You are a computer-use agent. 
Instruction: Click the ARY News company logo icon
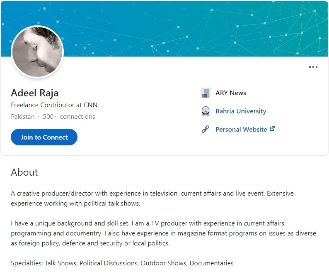206,93
